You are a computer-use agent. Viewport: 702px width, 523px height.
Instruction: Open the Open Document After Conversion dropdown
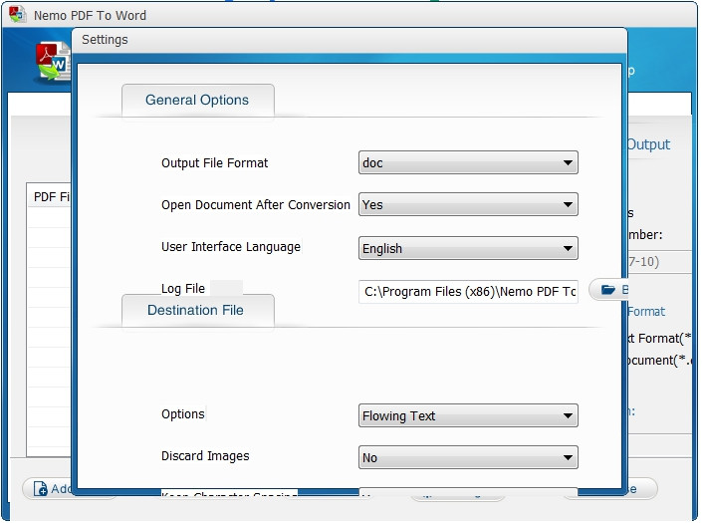(x=468, y=204)
